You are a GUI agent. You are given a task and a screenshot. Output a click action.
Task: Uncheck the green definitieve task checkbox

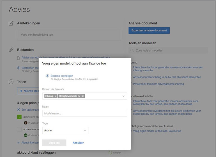click(19, 117)
